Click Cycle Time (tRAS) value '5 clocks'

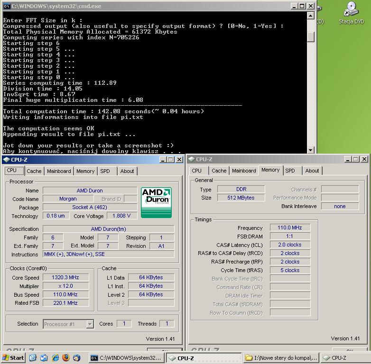point(290,270)
